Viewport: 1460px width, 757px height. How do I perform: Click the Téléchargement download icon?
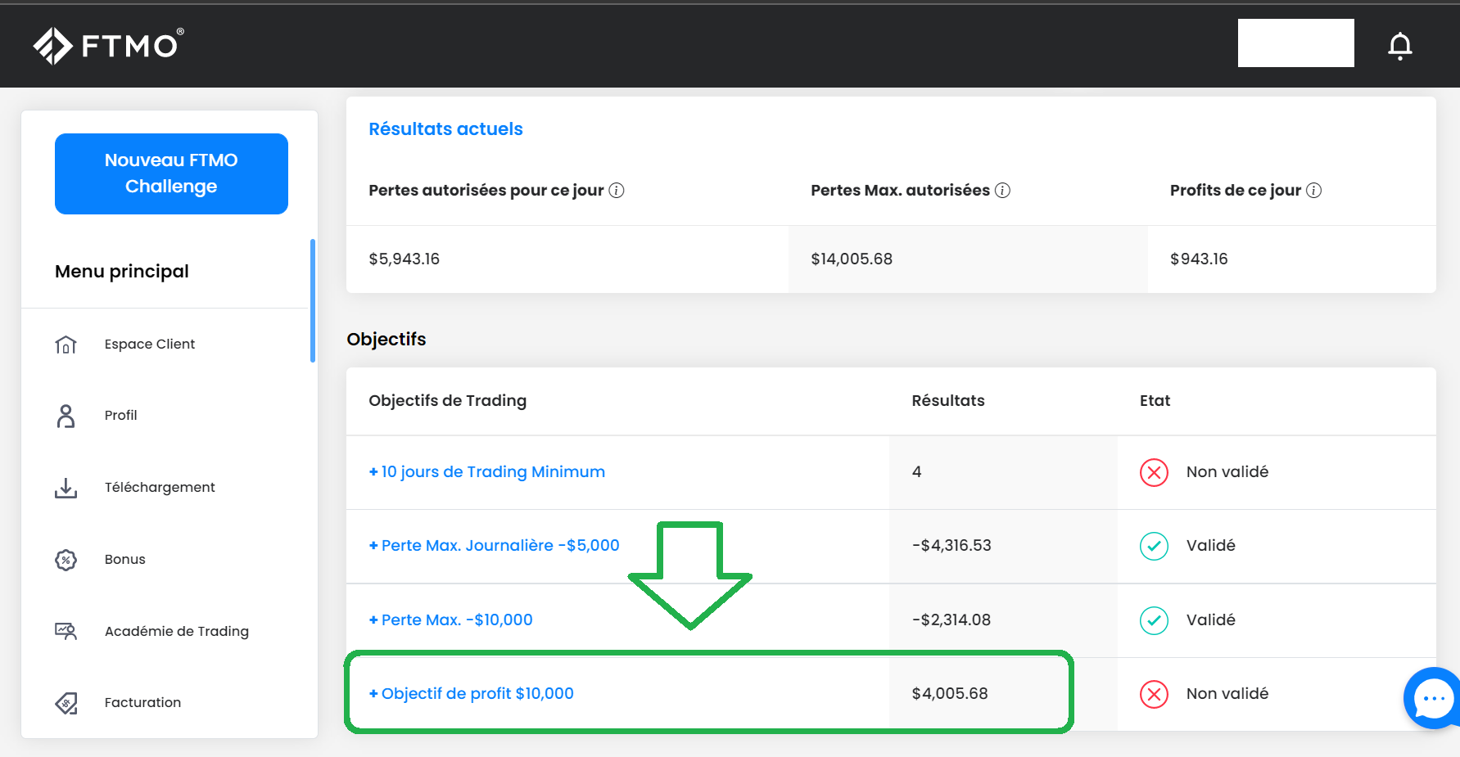coord(66,488)
